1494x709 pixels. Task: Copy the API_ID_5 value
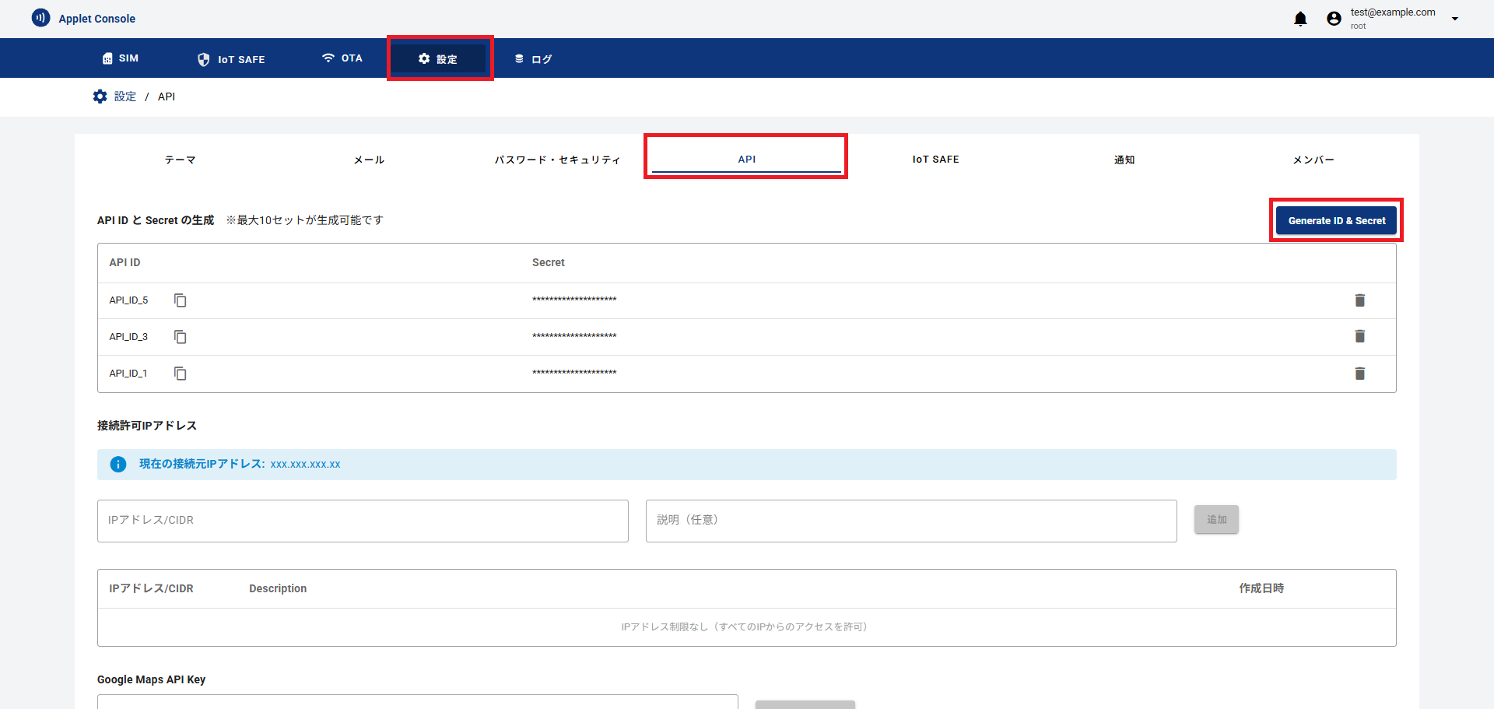point(180,300)
